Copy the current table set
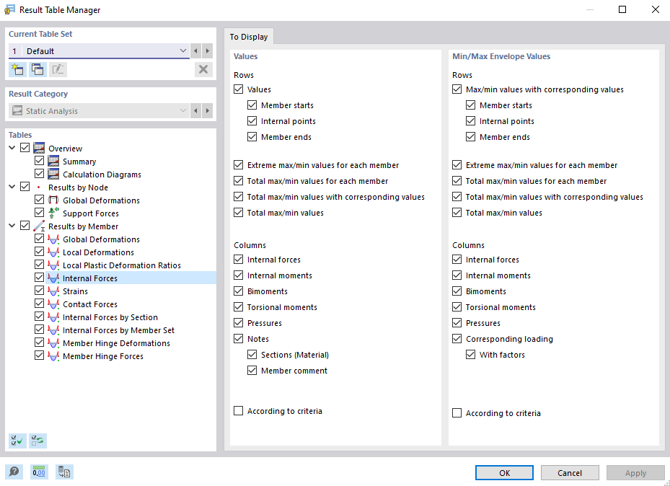This screenshot has height=486, width=670. [37, 69]
